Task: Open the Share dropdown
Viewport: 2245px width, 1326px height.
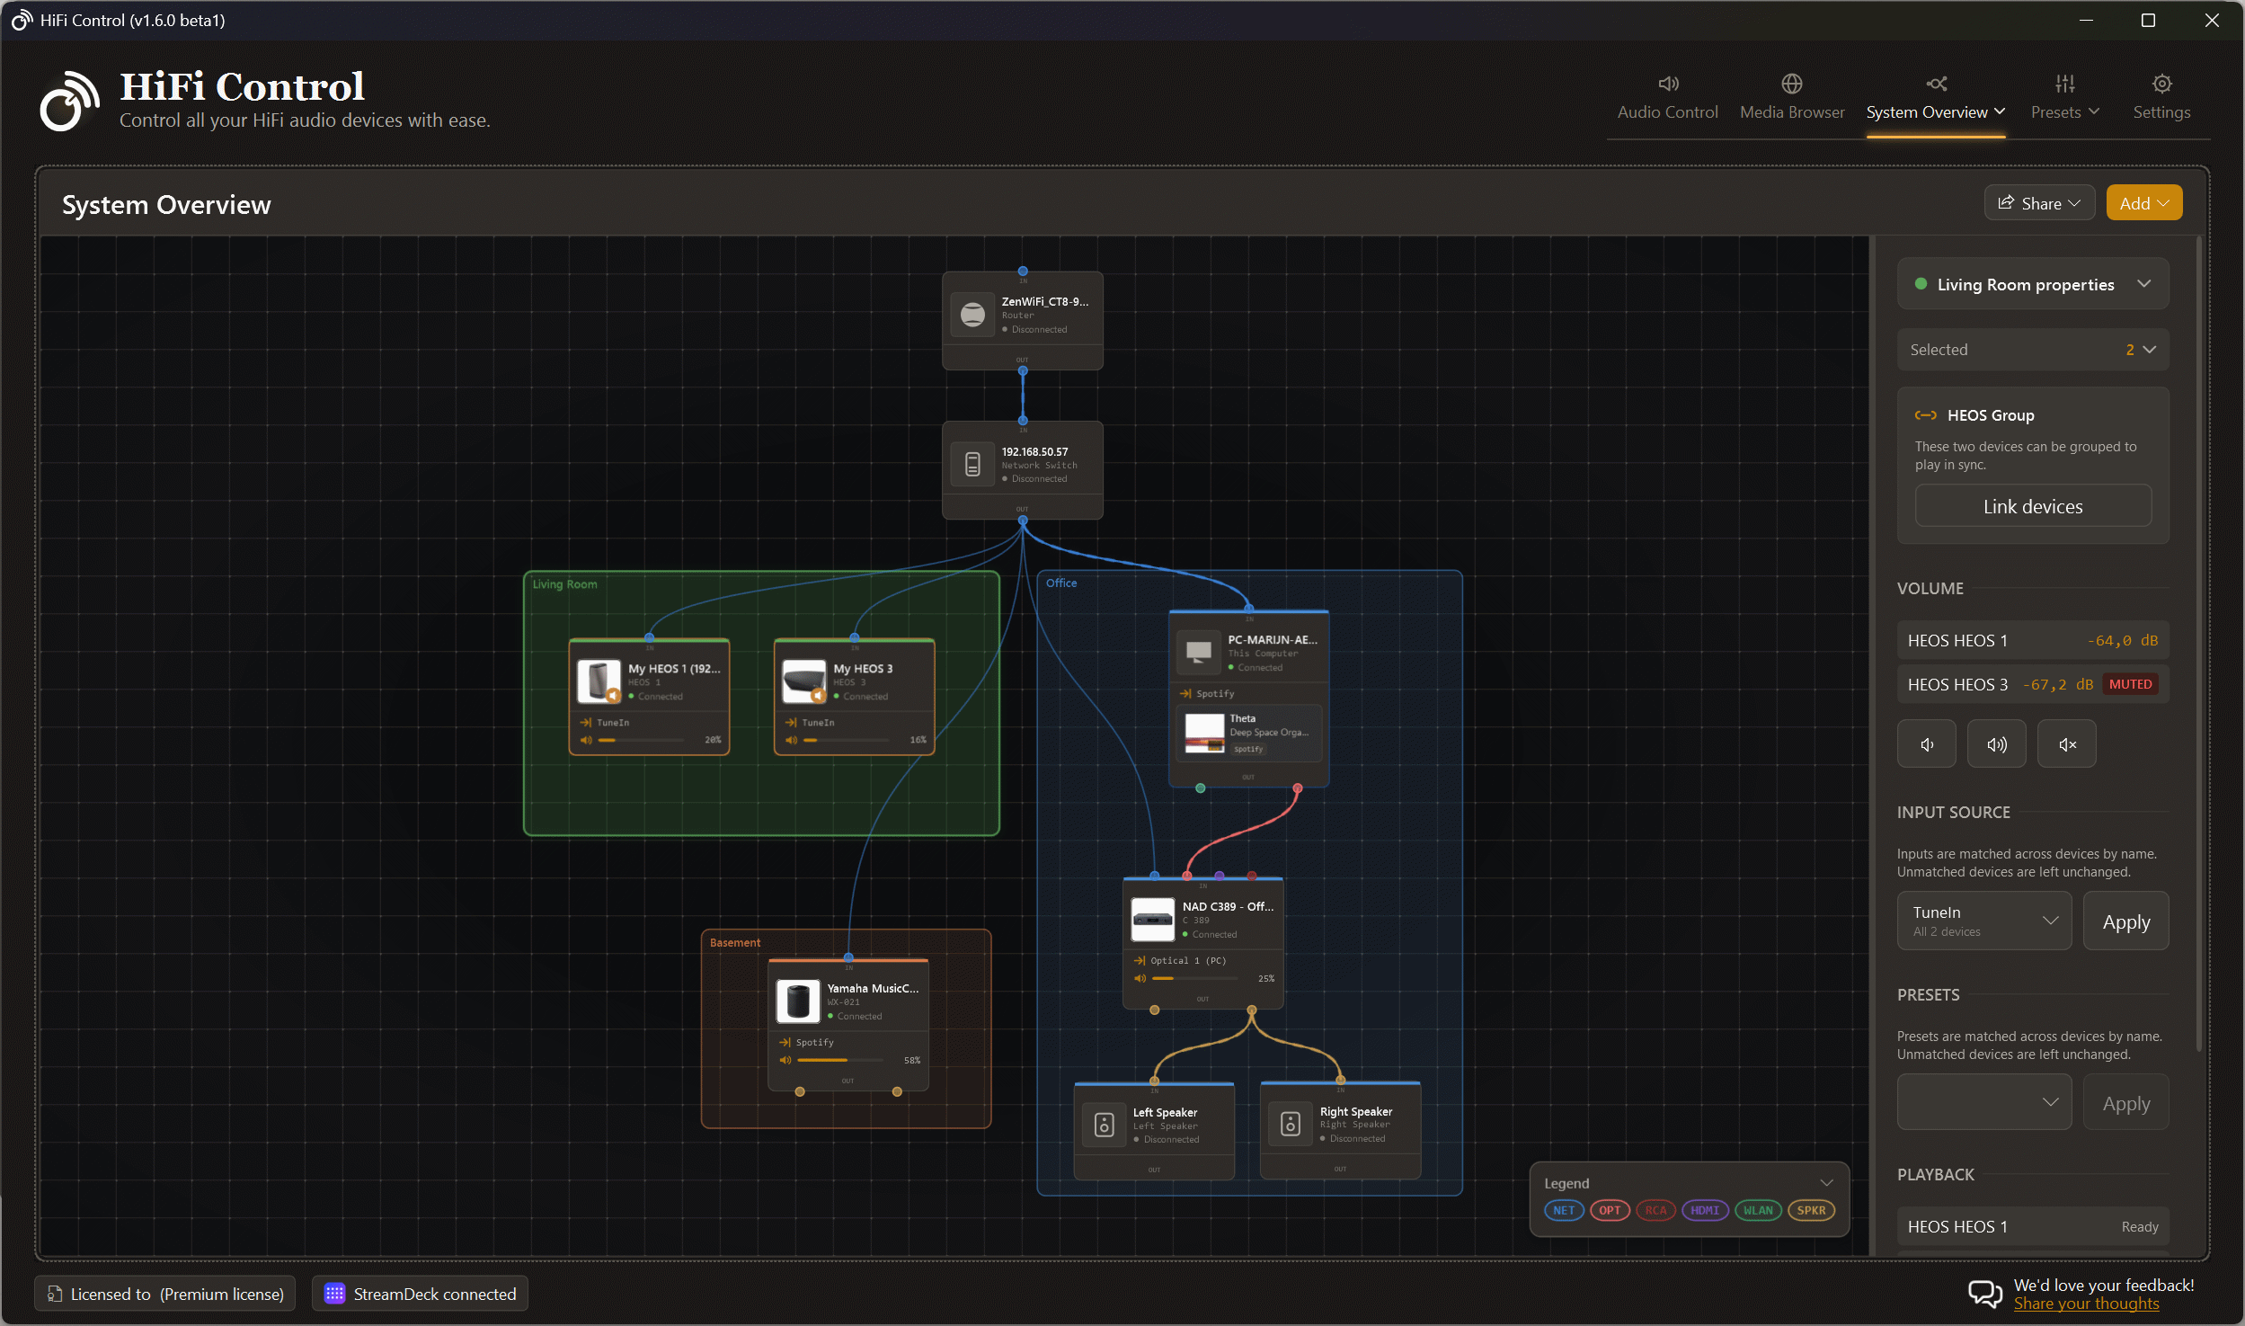Action: tap(2039, 203)
